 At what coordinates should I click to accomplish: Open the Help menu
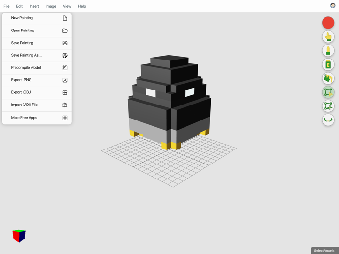point(82,6)
